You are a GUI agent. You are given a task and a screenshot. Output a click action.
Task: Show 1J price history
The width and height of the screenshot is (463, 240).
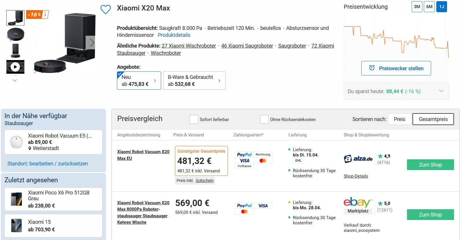click(x=442, y=7)
